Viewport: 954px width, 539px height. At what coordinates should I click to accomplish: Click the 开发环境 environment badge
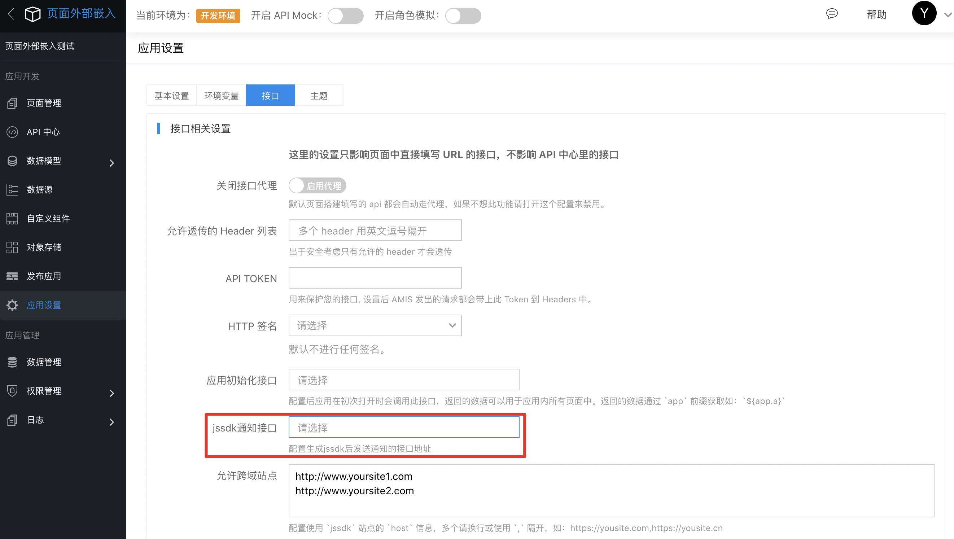pyautogui.click(x=218, y=16)
